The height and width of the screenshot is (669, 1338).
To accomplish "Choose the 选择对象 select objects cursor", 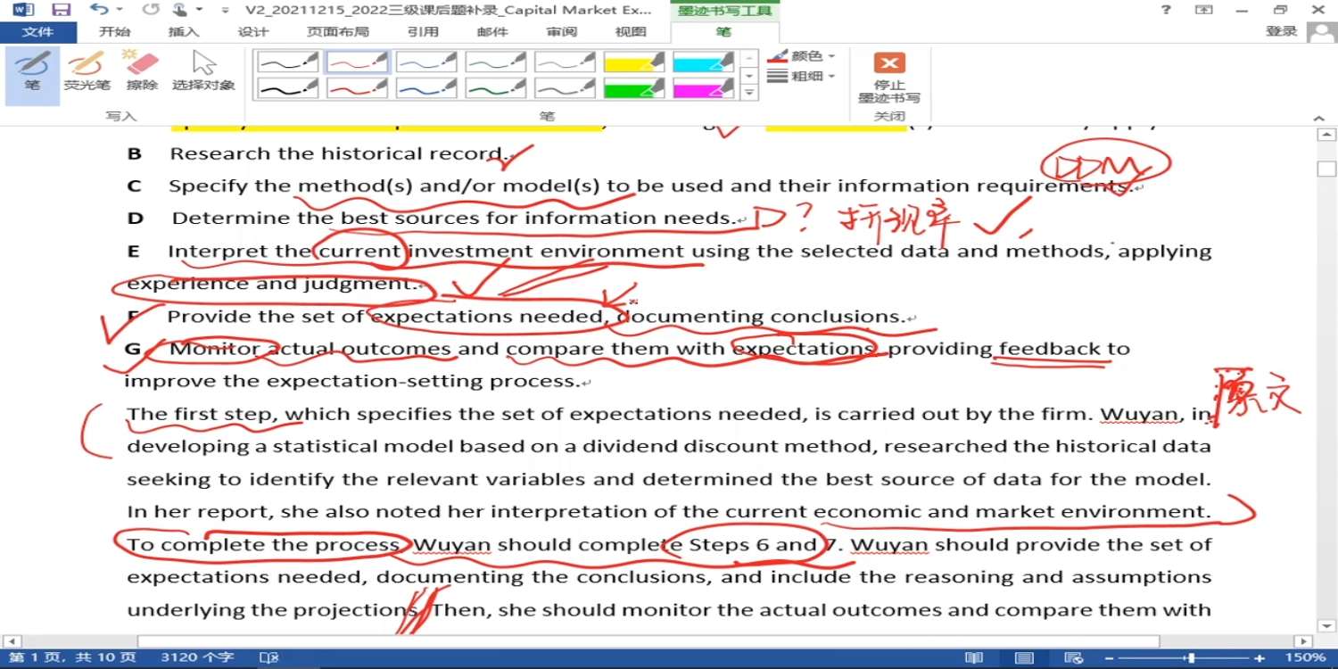I will coord(203,71).
